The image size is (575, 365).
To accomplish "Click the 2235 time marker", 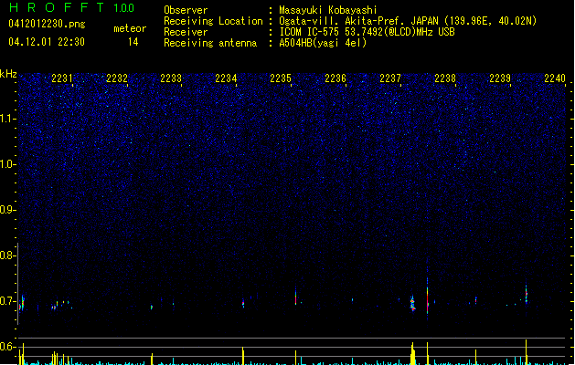I will click(x=281, y=78).
